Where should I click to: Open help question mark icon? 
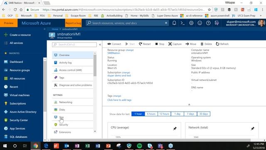tap(208, 23)
